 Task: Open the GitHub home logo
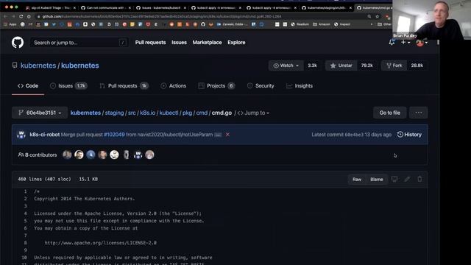tap(18, 43)
